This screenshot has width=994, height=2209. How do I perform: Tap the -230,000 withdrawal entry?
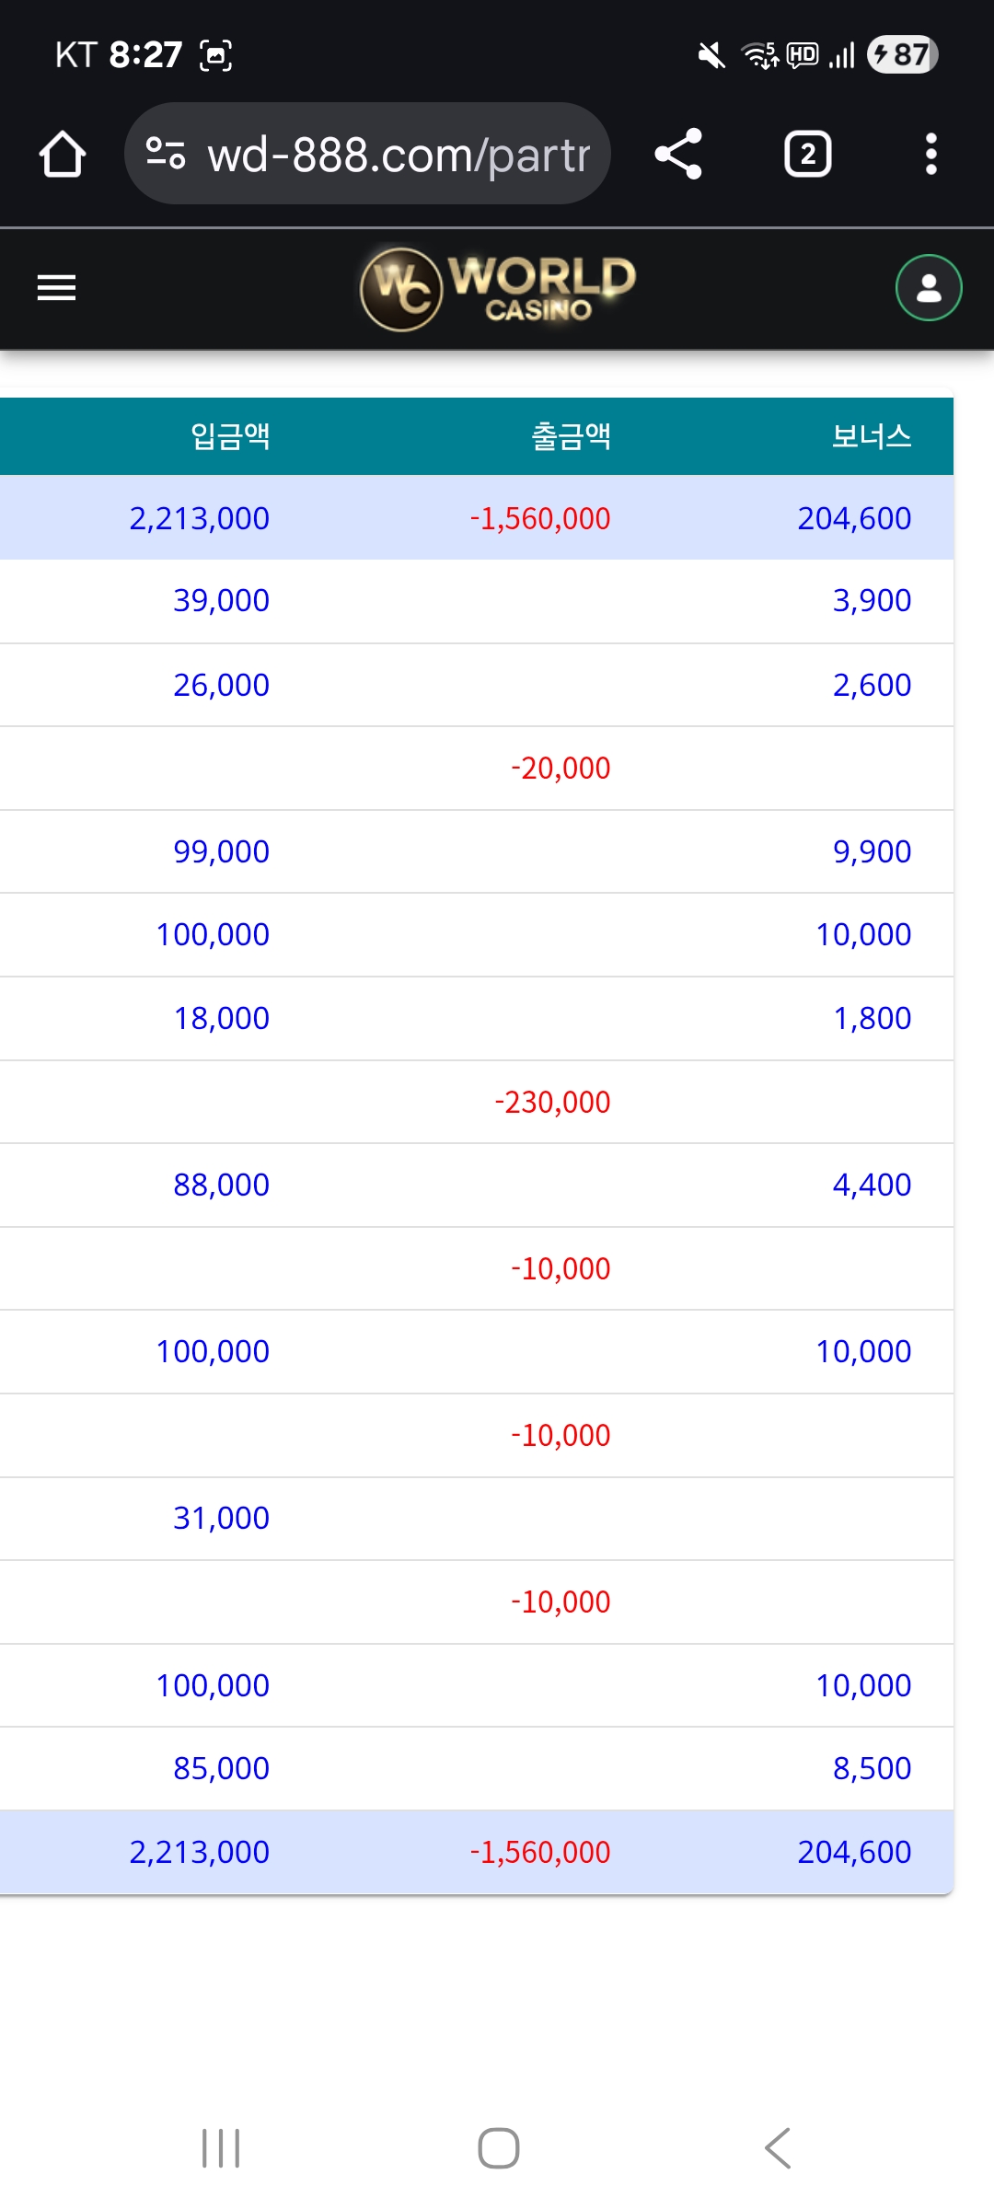click(x=552, y=1102)
